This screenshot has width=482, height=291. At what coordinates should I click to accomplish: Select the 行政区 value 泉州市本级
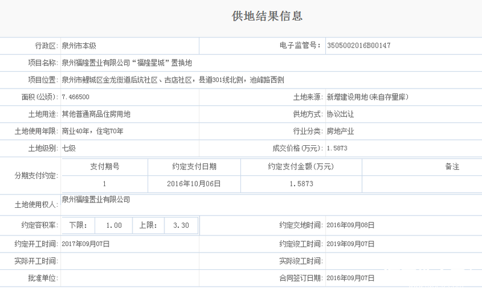point(79,46)
